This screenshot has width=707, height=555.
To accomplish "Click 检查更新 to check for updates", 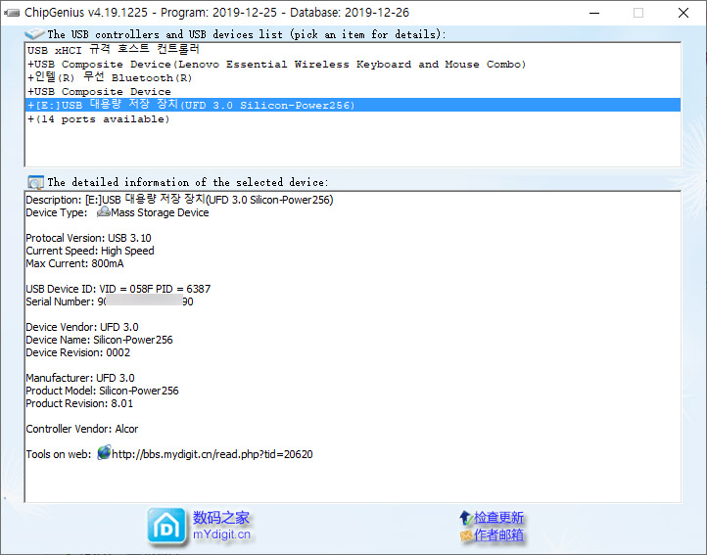I will 498,518.
